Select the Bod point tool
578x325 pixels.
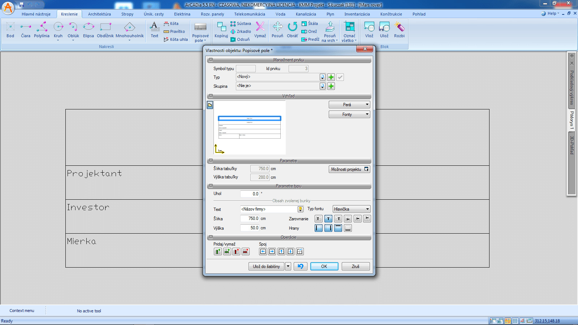[10, 30]
